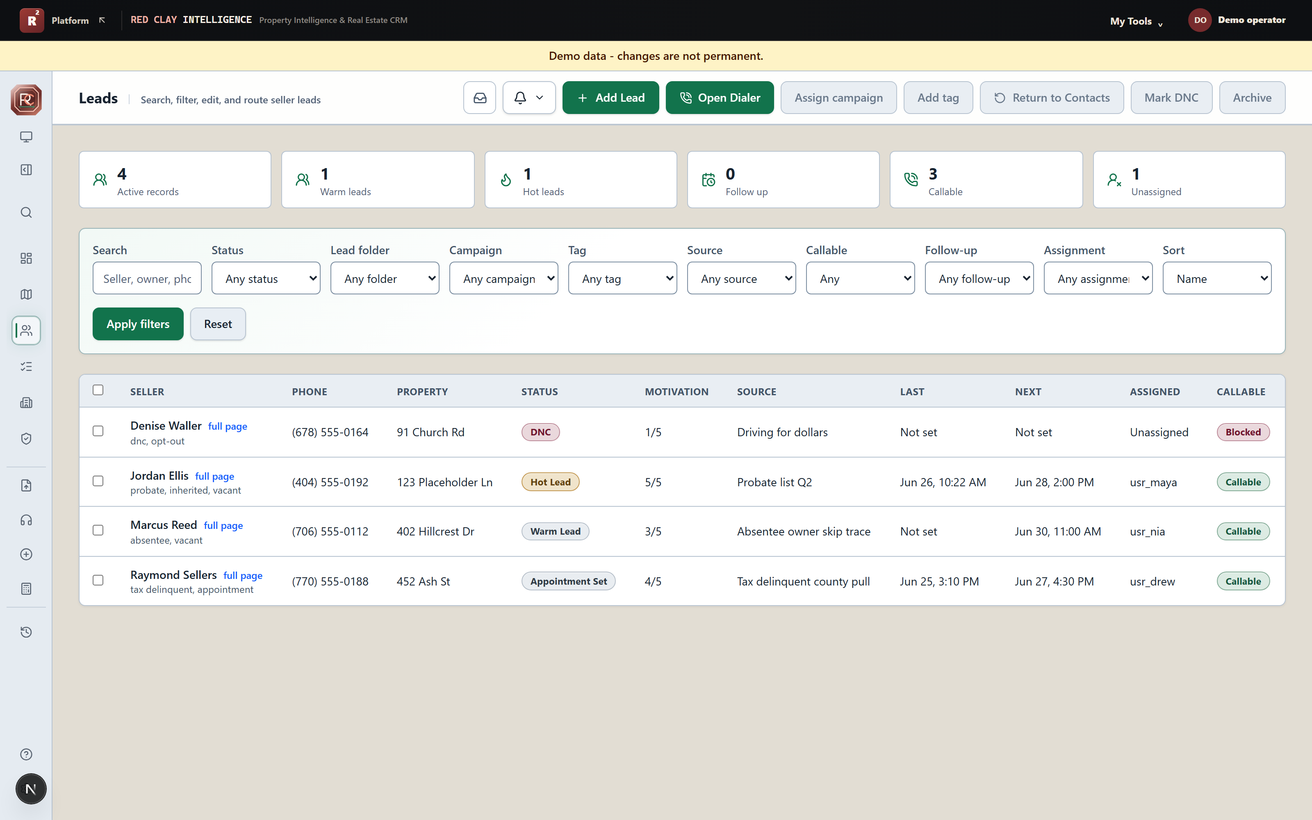
Task: Open the Status dropdown
Action: coord(266,278)
